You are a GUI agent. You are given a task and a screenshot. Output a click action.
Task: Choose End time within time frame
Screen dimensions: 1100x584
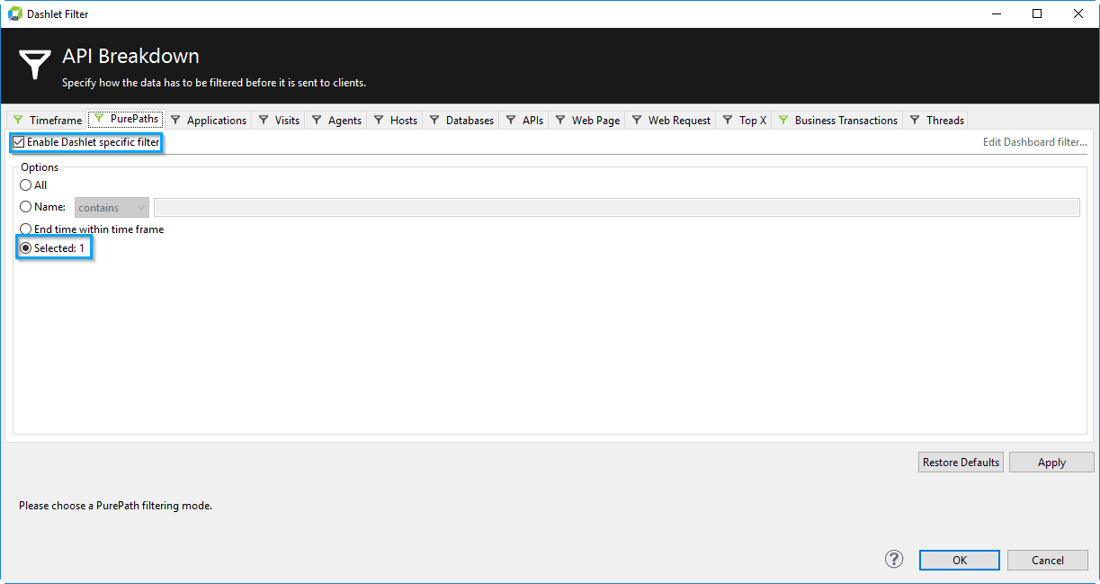pos(26,229)
